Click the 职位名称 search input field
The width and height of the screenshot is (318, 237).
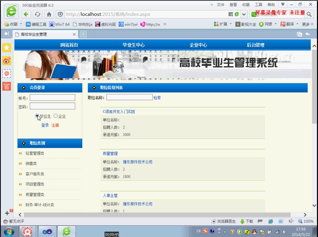[x=129, y=97]
